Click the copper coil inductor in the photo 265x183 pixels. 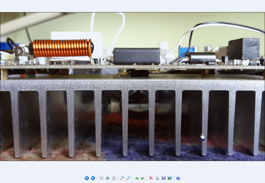point(61,48)
